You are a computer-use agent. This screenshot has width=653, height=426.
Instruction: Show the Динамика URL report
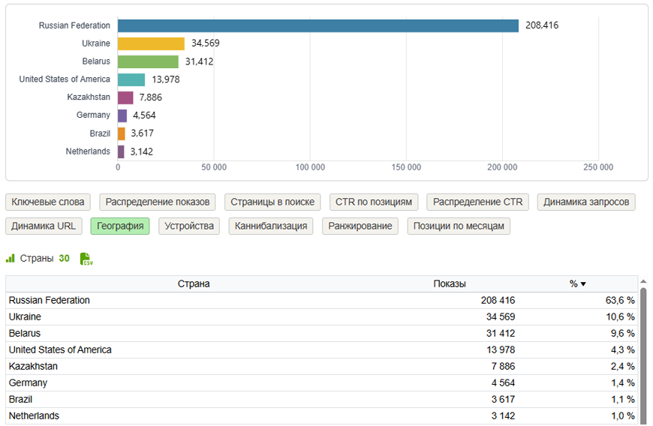[x=44, y=226]
